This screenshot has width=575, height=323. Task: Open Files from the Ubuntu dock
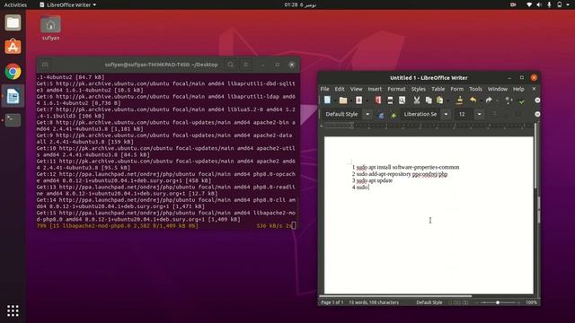pyautogui.click(x=13, y=22)
